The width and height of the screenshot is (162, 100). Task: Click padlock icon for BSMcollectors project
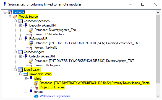[x=31, y=34]
